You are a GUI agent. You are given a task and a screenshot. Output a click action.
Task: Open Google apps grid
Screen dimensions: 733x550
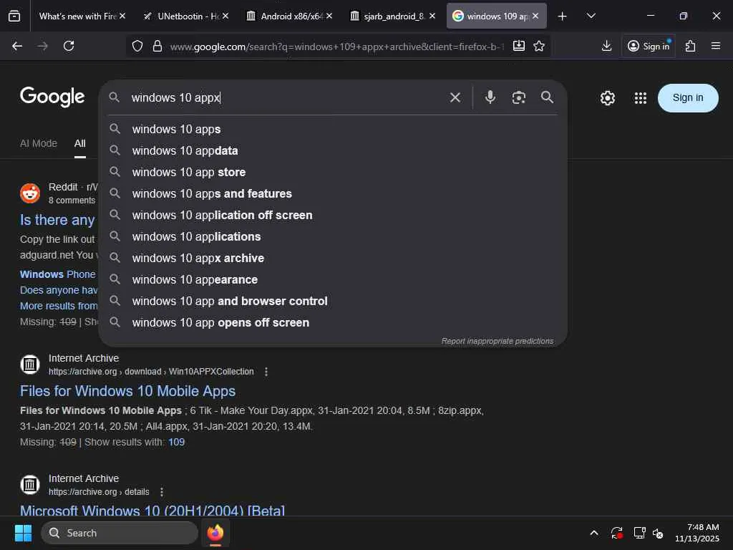coord(641,97)
